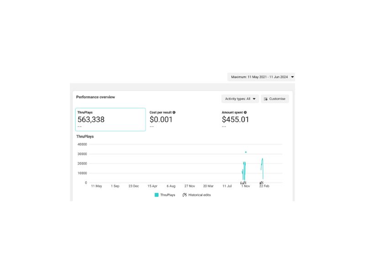Click the Cost per result info icon
The height and width of the screenshot is (274, 365).
pos(174,112)
